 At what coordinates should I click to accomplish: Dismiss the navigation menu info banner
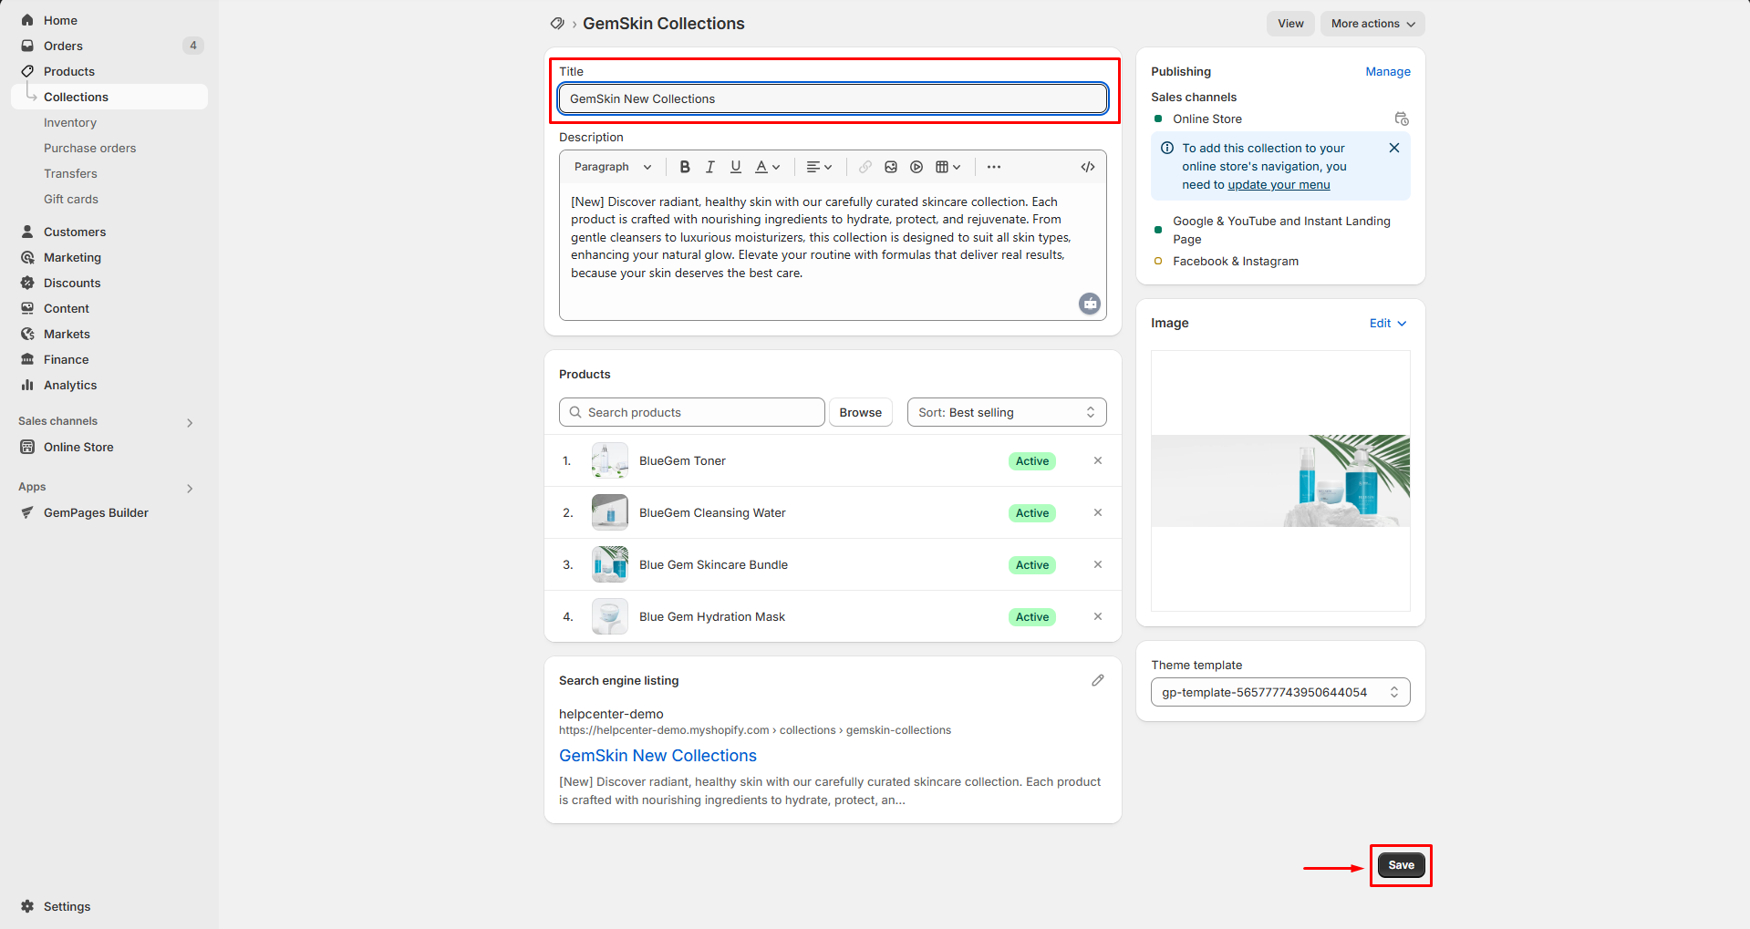pos(1393,148)
